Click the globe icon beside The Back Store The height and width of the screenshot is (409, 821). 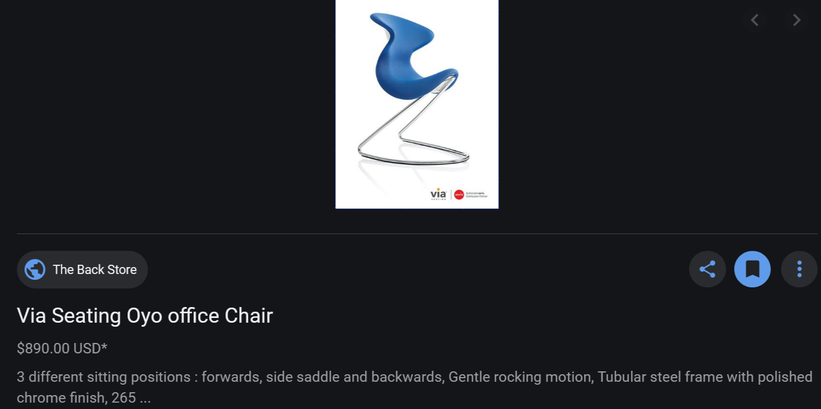pyautogui.click(x=35, y=269)
